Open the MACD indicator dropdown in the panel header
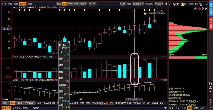Screen dimensions: 213x110 click(x=16, y=80)
